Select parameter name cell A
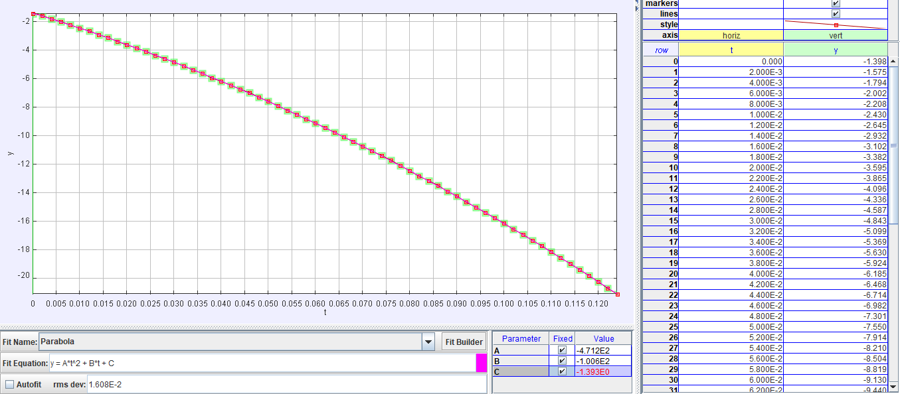Screen dimensions: 900x394 [521, 350]
